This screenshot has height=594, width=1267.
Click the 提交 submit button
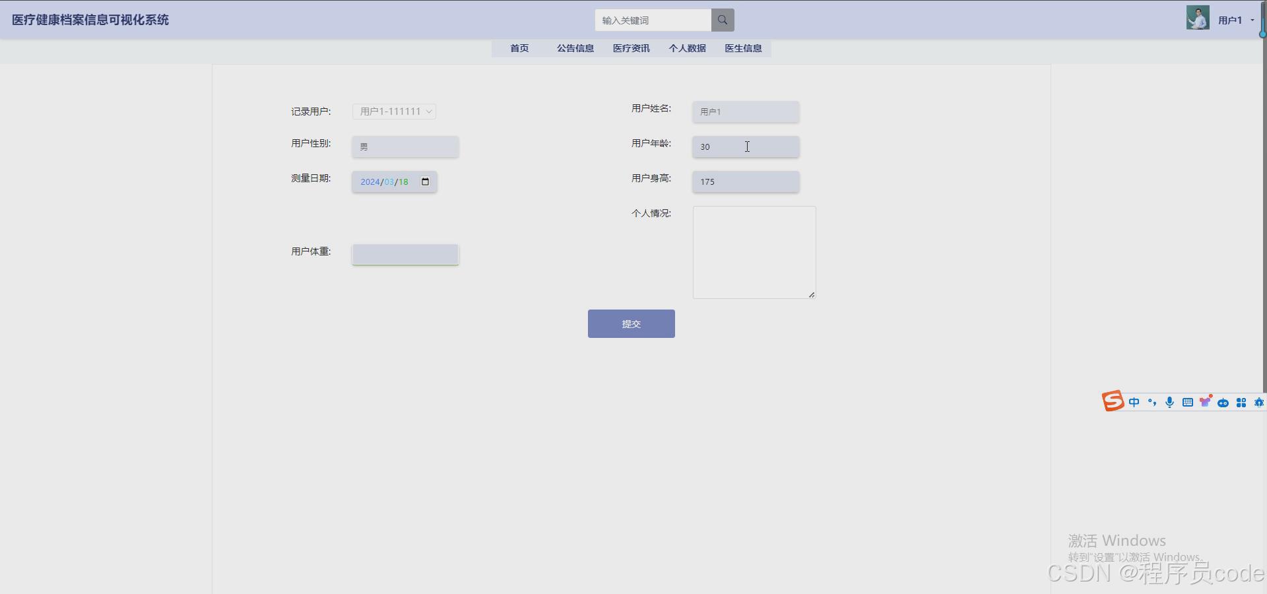[x=631, y=323]
